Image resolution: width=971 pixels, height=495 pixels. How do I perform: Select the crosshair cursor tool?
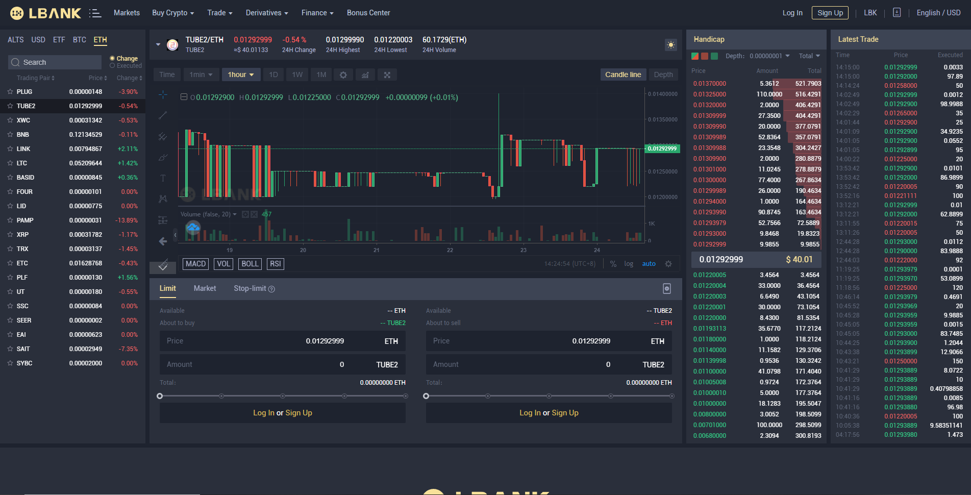click(x=163, y=94)
